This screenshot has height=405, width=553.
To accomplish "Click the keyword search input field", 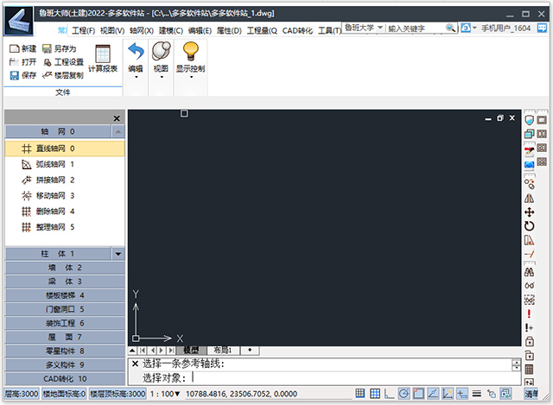I will tap(416, 28).
